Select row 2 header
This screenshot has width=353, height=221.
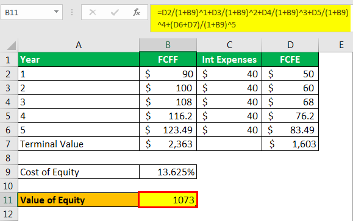[x=8, y=74]
